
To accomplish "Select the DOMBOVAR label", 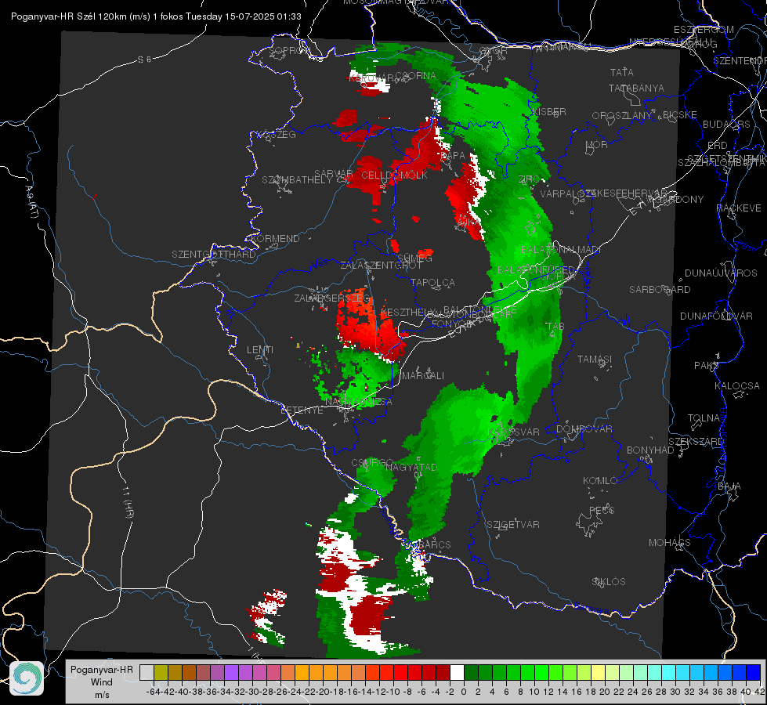I will 584,429.
